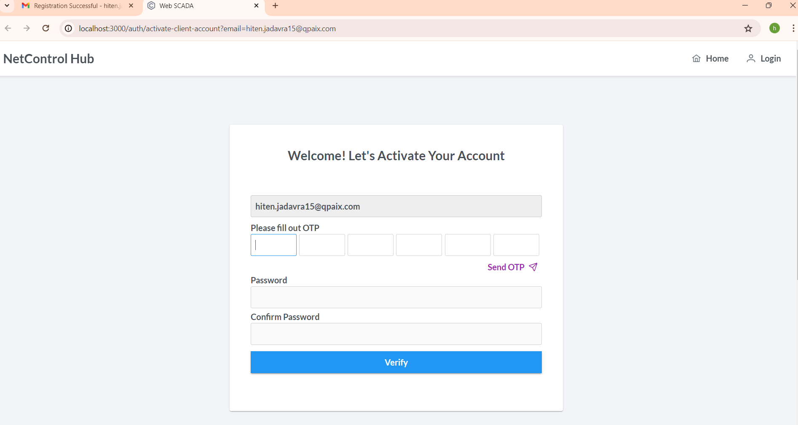The image size is (798, 425).
Task: Expand the tab search dropdown
Action: pos(7,5)
